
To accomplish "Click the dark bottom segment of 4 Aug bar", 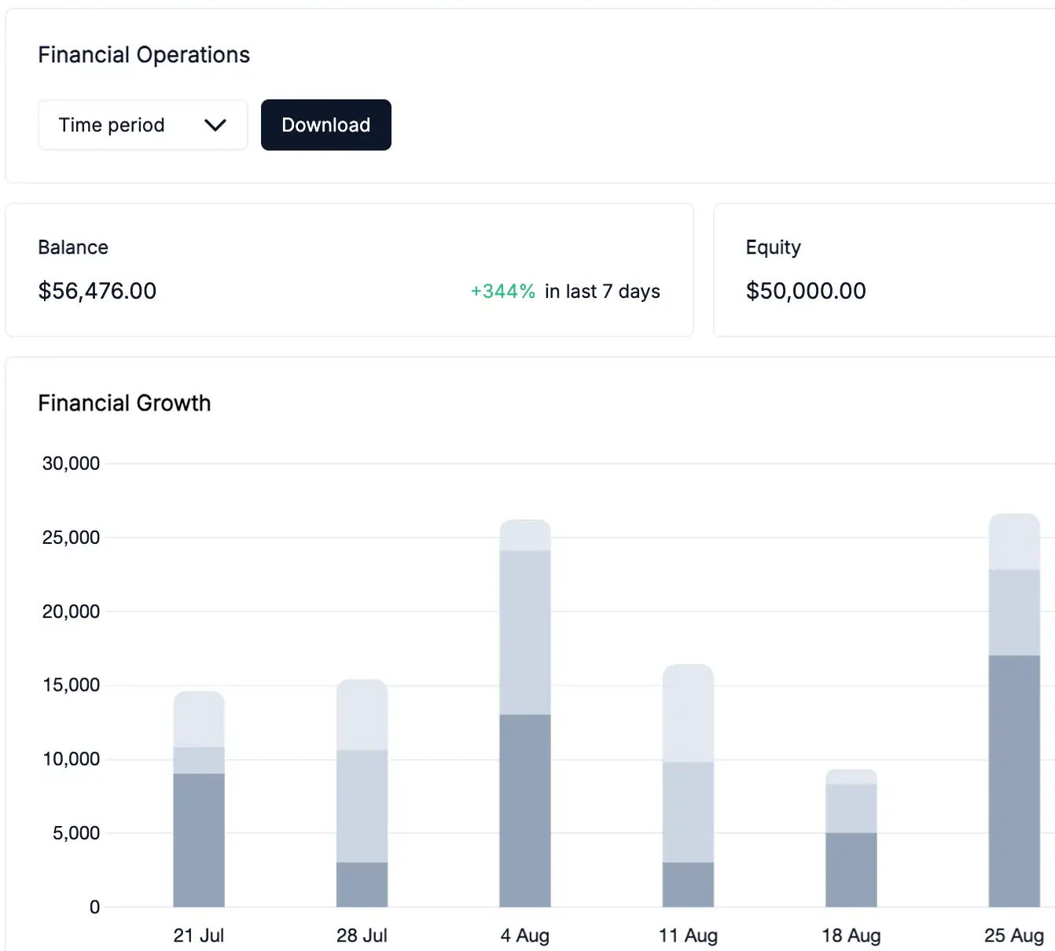I will click(525, 810).
